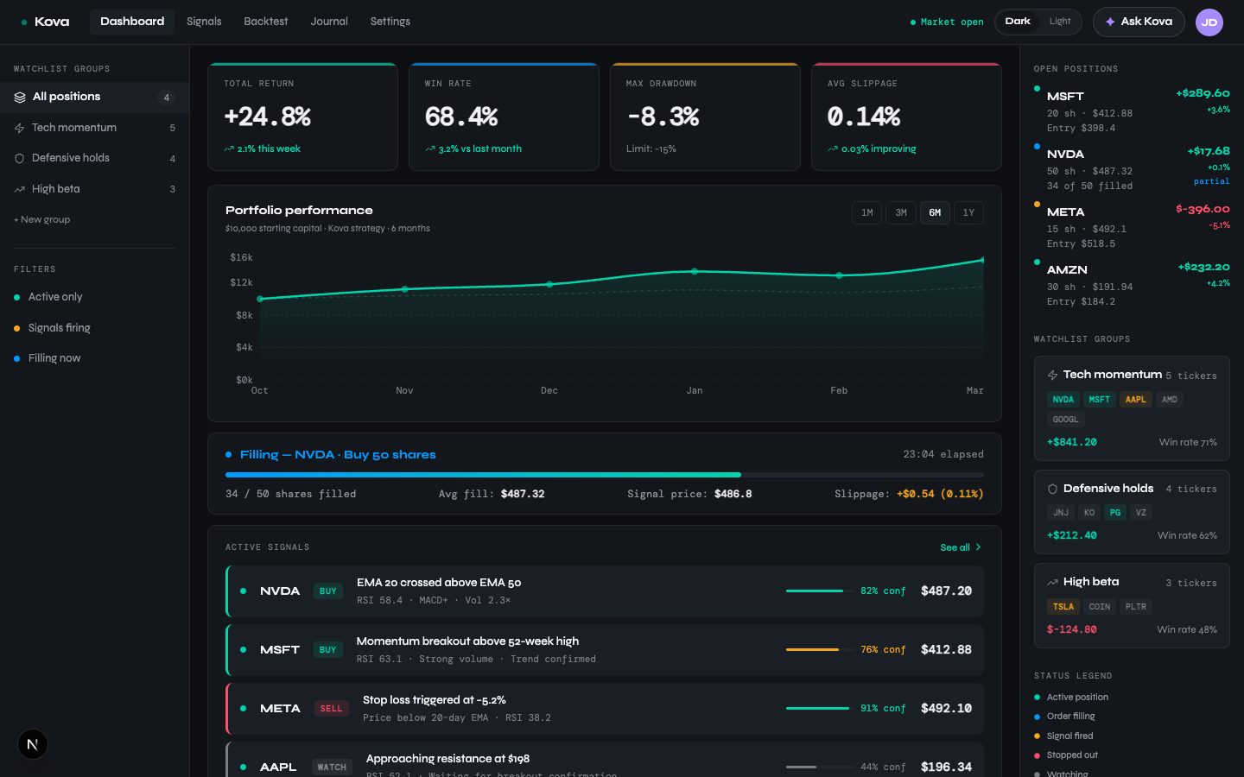The width and height of the screenshot is (1244, 777).
Task: Open the META sell signal row
Action: tap(605, 709)
